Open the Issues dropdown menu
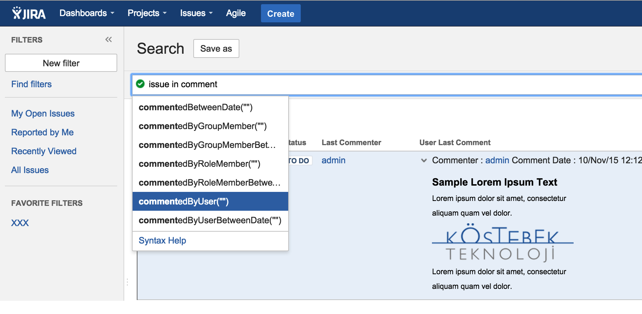642x314 pixels. (196, 13)
